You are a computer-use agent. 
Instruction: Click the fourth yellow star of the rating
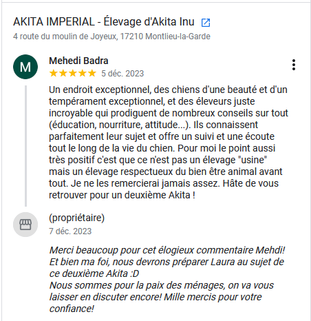pyautogui.click(x=83, y=73)
